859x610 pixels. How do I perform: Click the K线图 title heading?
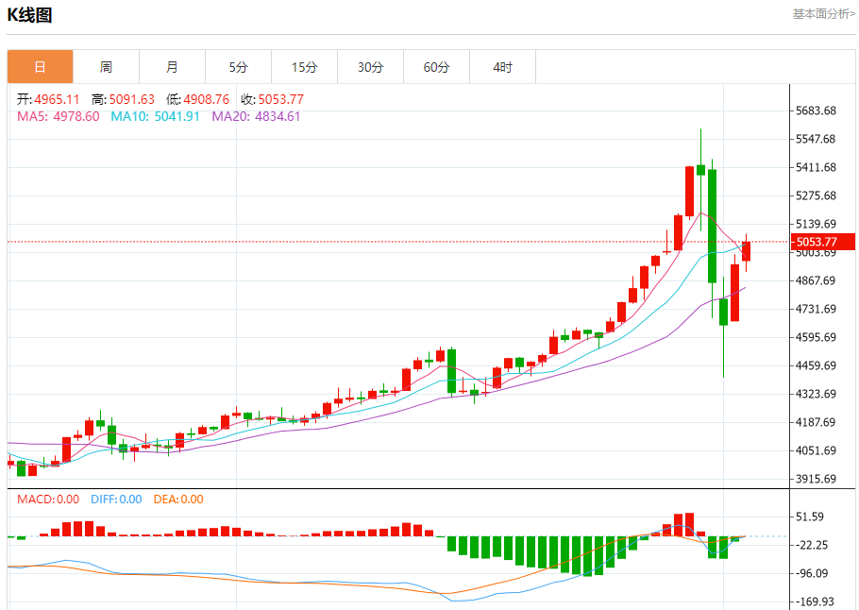pos(30,15)
